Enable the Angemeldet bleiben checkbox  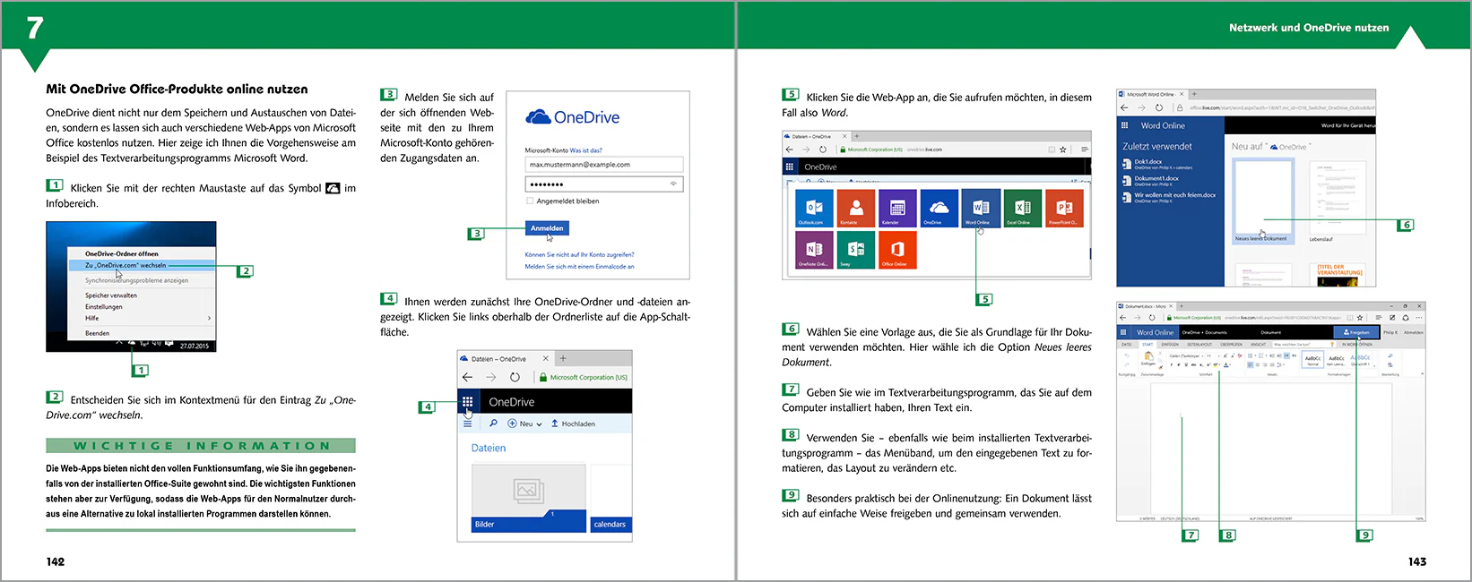coord(530,201)
